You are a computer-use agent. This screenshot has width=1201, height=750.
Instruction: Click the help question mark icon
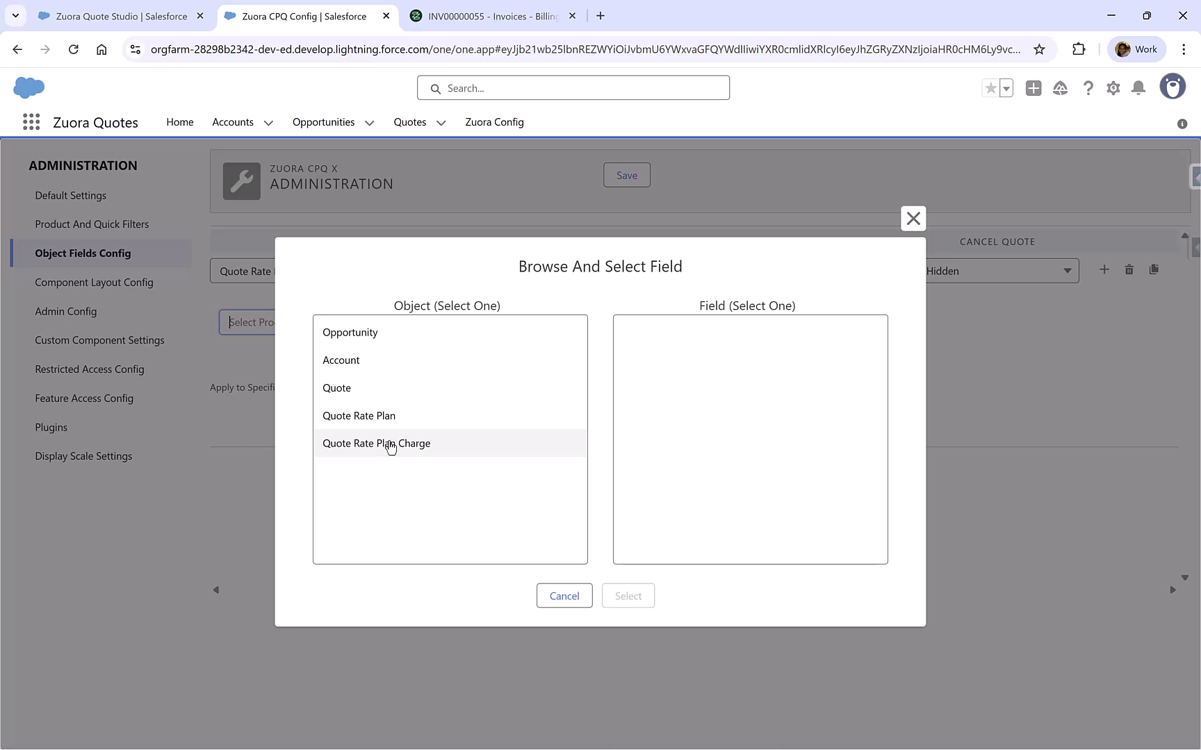coord(1088,87)
